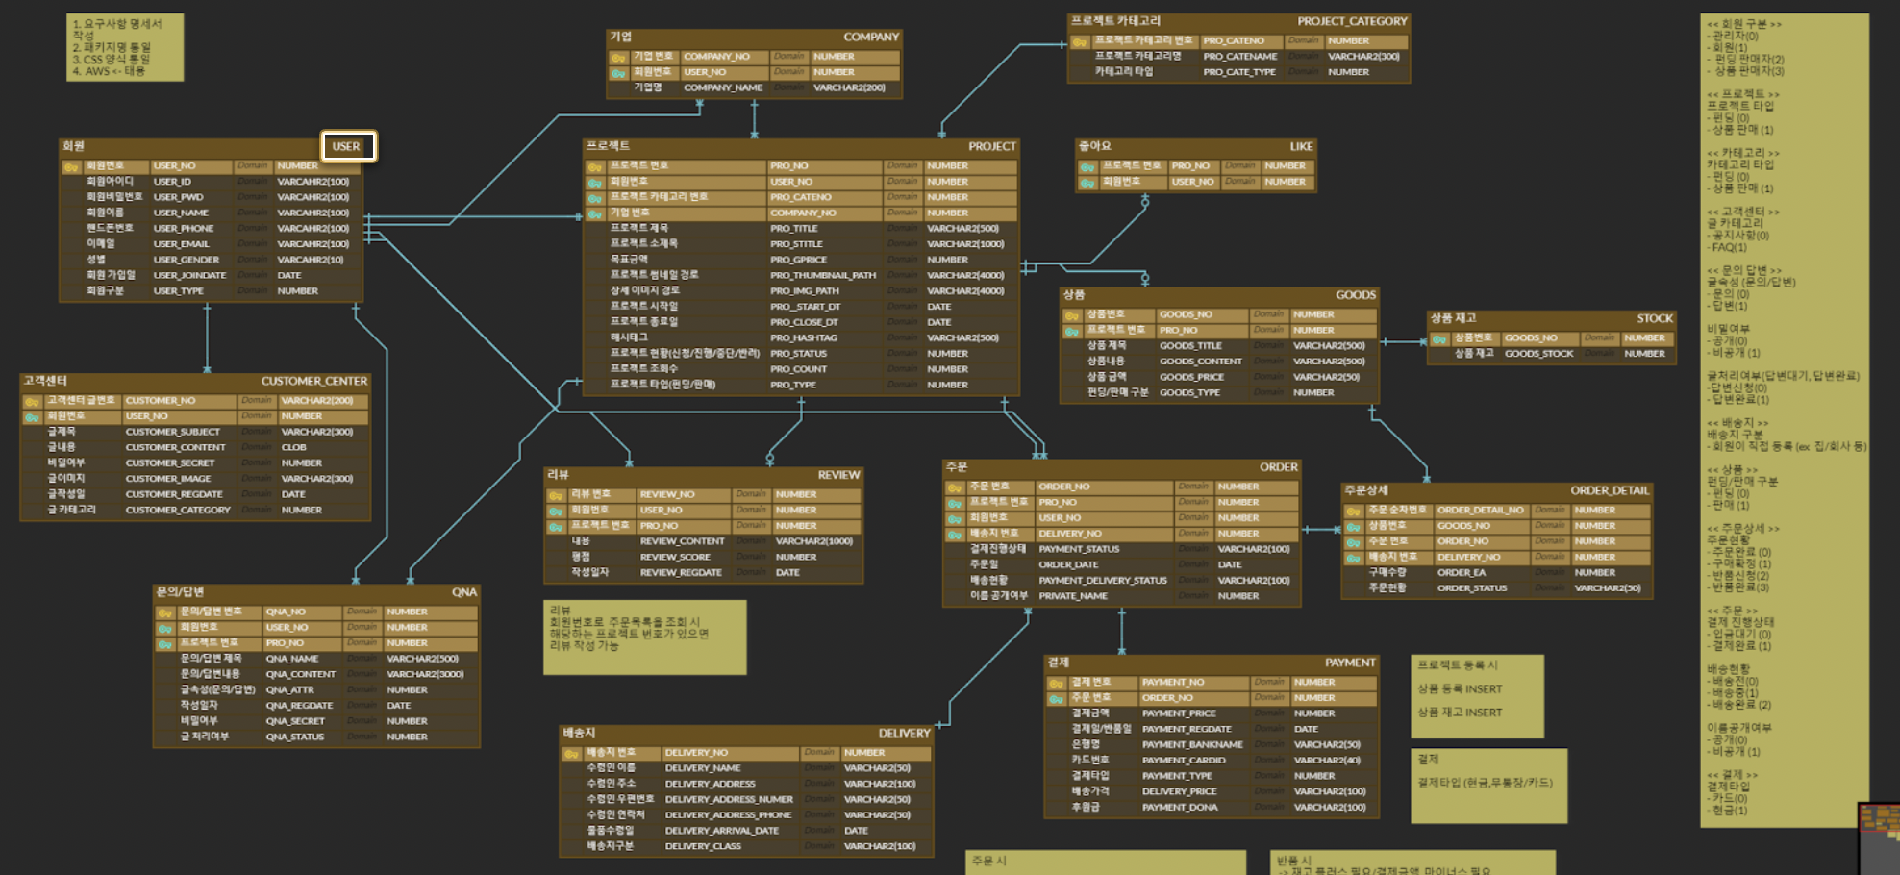
Task: Open the minimap thumbnail in the corner
Action: point(1880,839)
